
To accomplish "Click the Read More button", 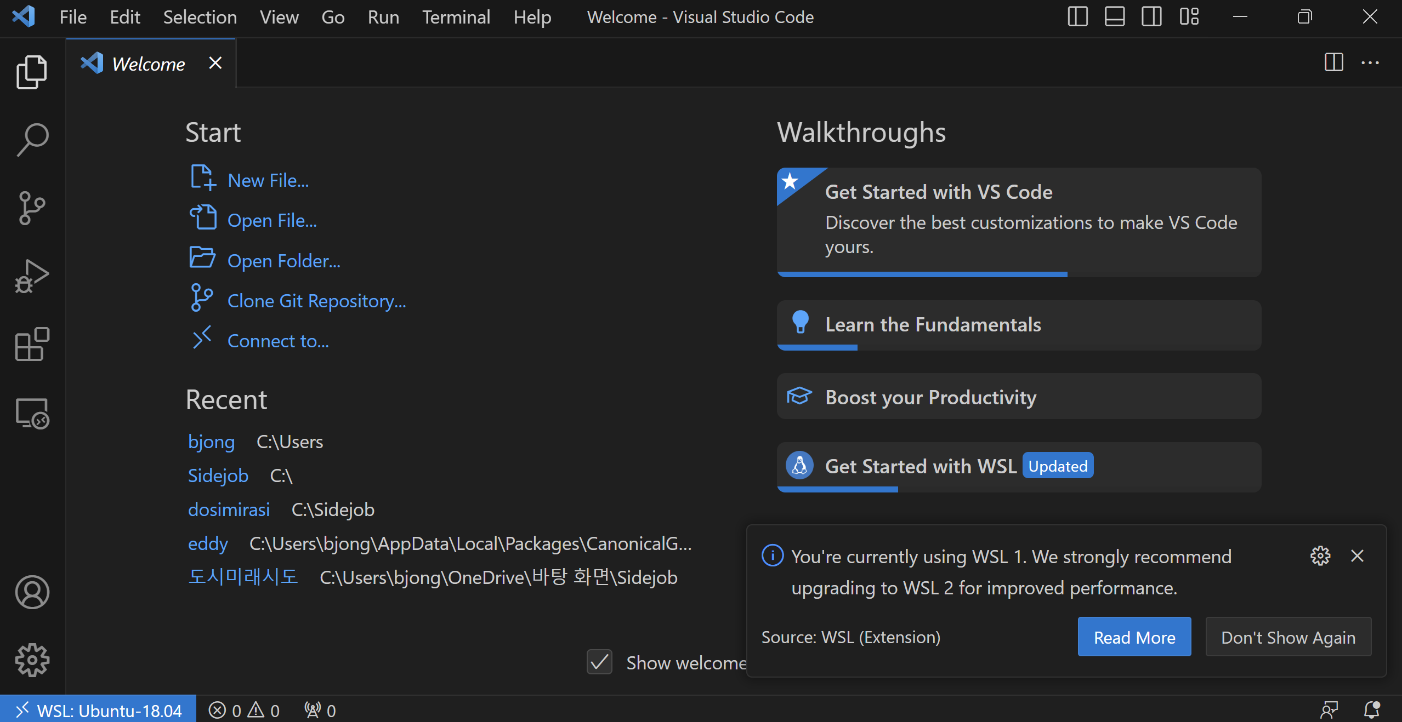I will pyautogui.click(x=1134, y=637).
